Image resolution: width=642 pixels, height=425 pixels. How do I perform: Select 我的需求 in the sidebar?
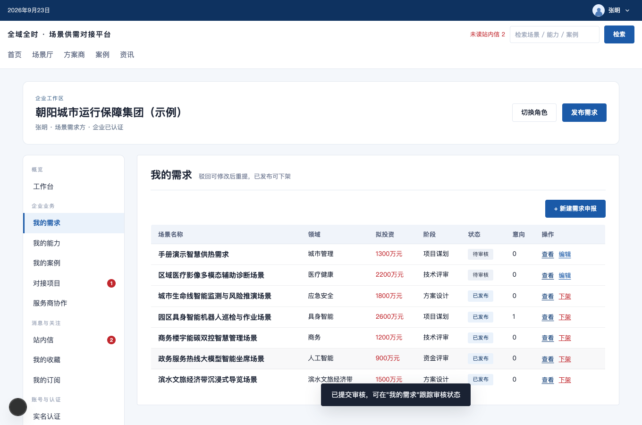click(74, 223)
